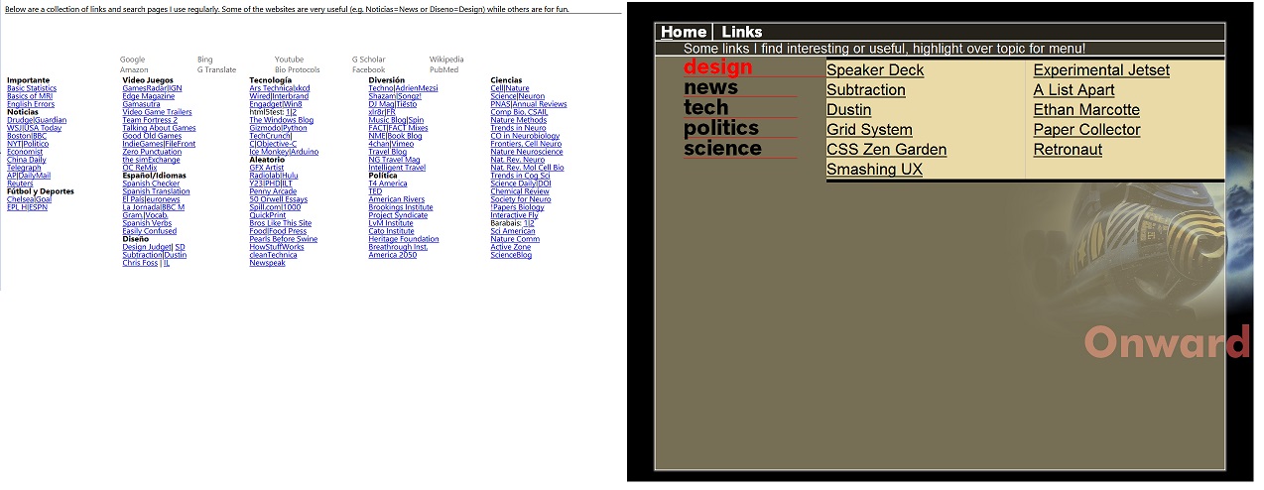This screenshot has width=1264, height=490.
Task: Open the Telegraph link
Action: (x=25, y=168)
